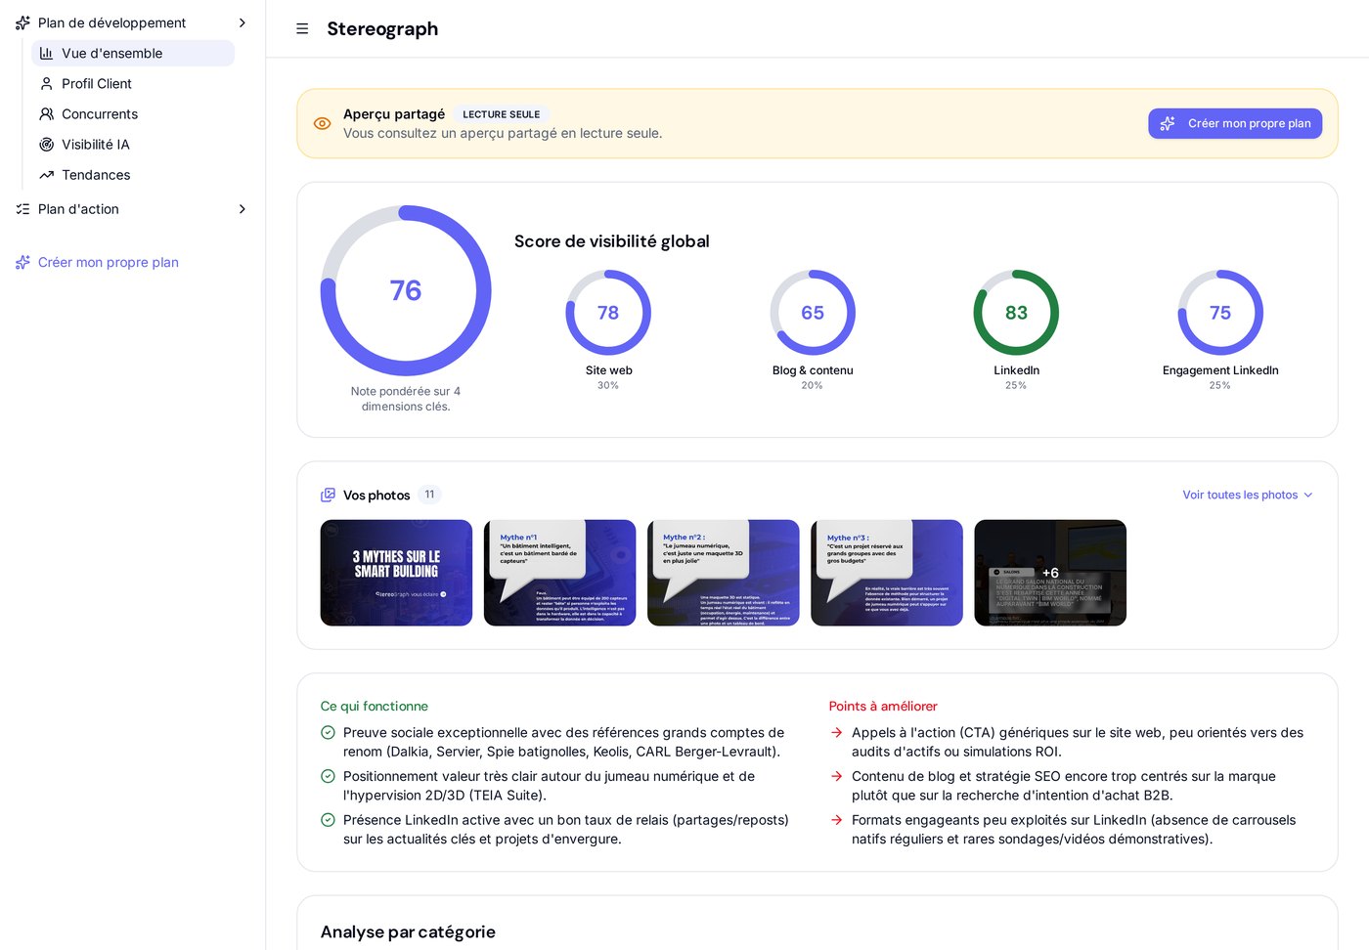Click the global score 76 progress ring
Image resolution: width=1369 pixels, height=950 pixels.
[406, 290]
